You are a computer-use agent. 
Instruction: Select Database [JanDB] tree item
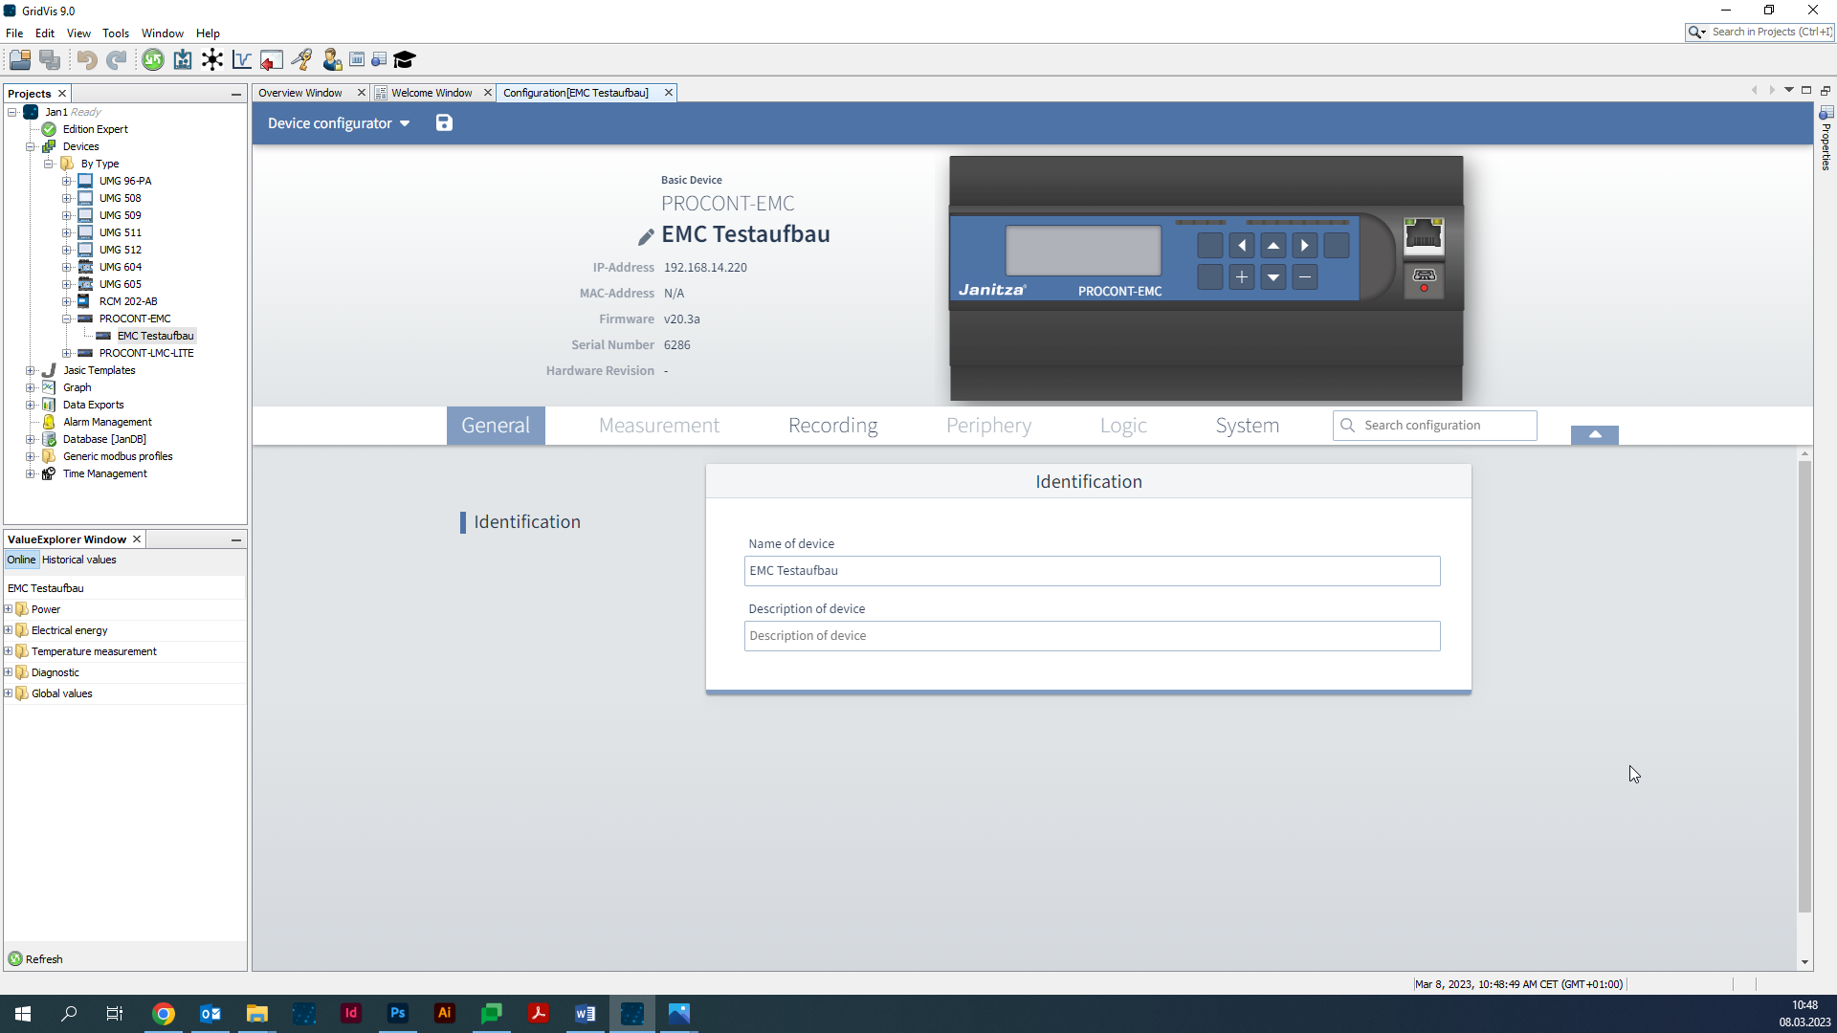point(104,439)
